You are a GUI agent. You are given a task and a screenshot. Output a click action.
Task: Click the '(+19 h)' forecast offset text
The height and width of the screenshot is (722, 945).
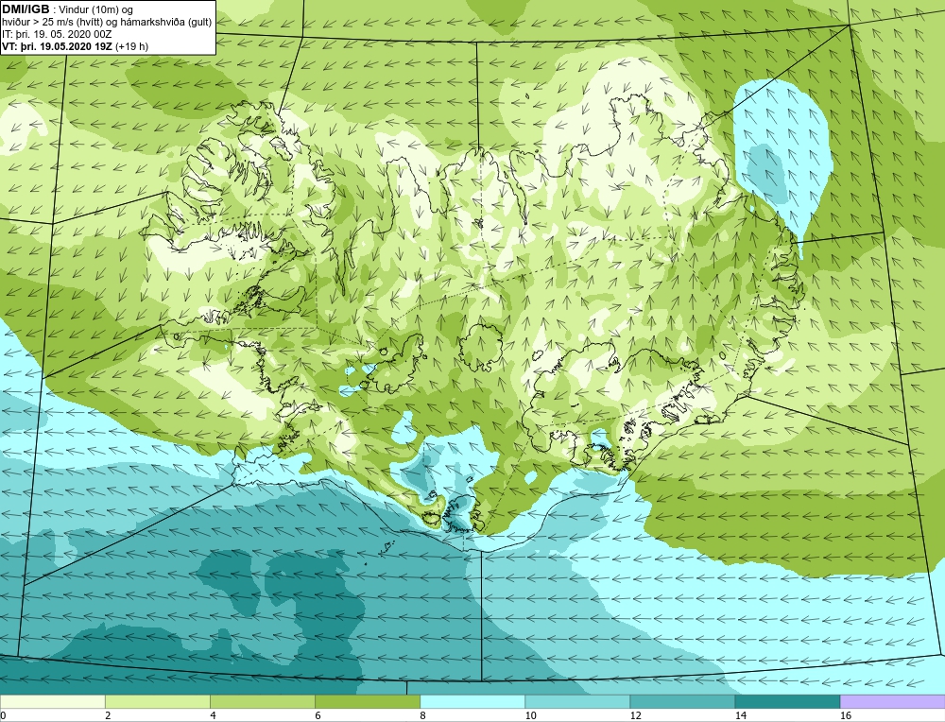[x=131, y=46]
